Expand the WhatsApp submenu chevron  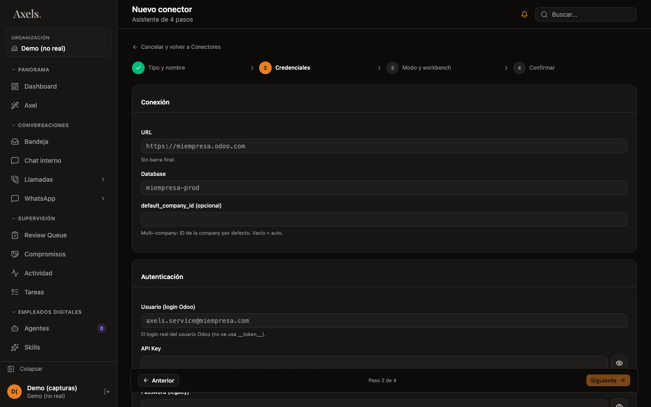103,199
